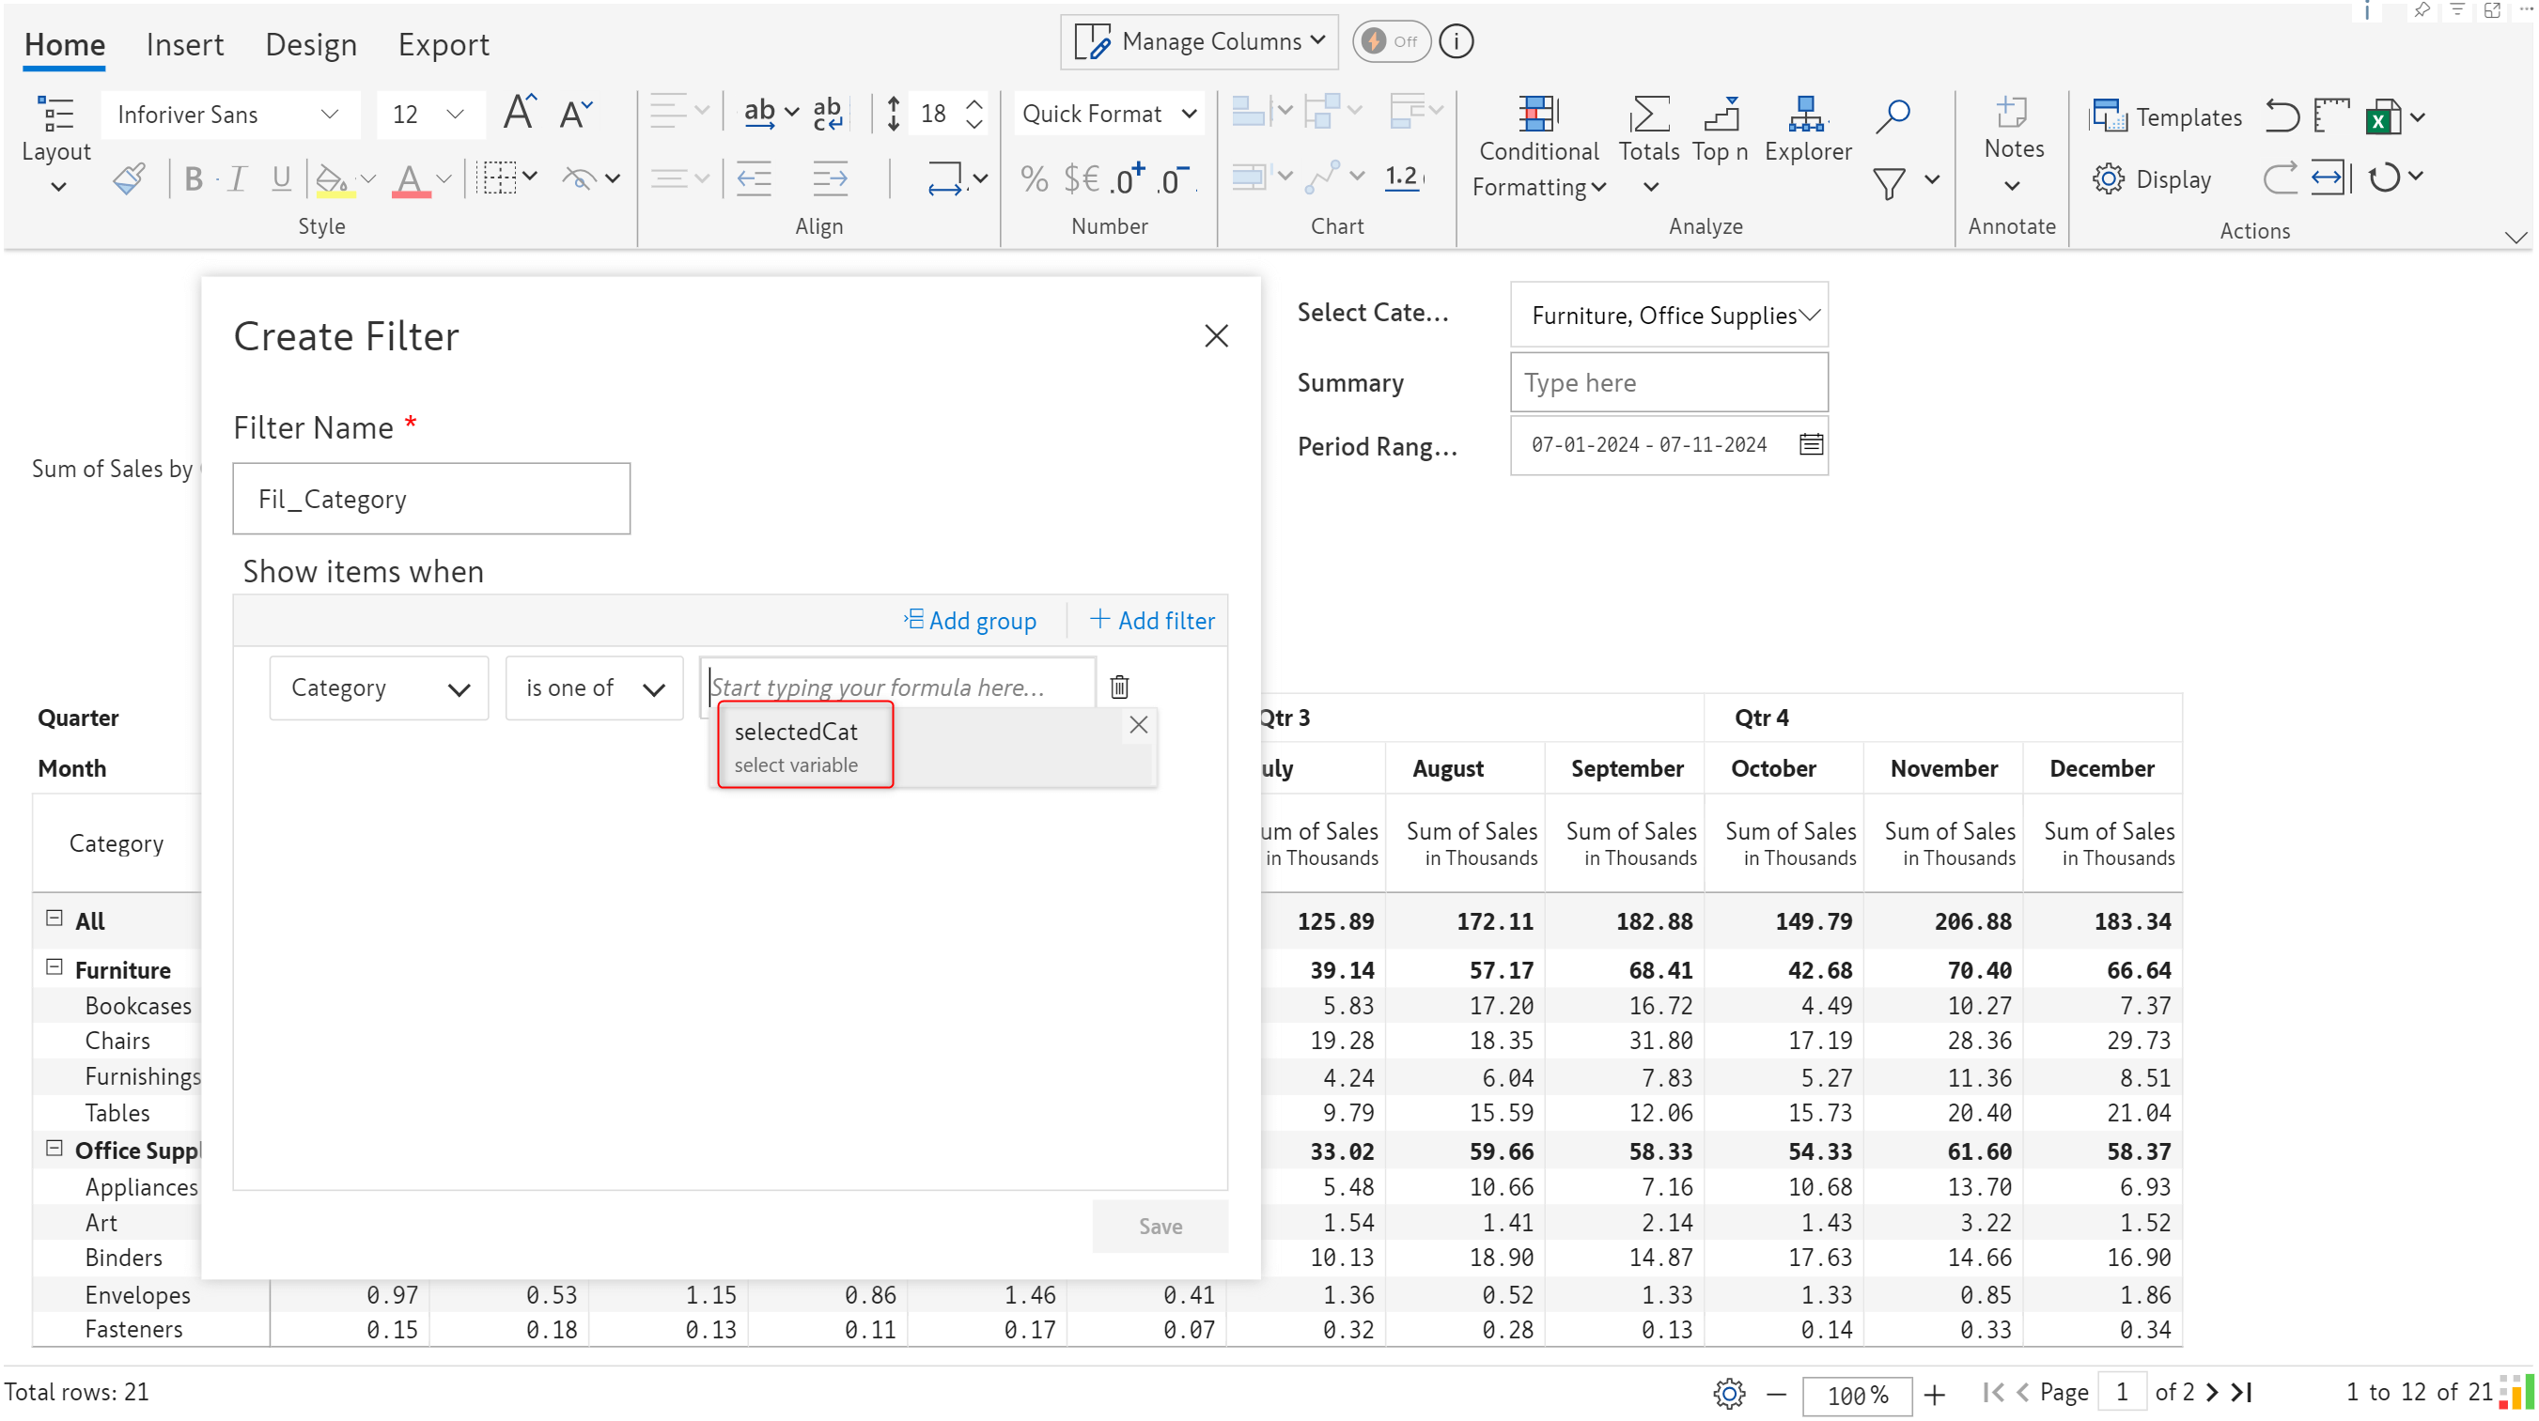
Task: Click the Save button in filter dialog
Action: pyautogui.click(x=1158, y=1224)
